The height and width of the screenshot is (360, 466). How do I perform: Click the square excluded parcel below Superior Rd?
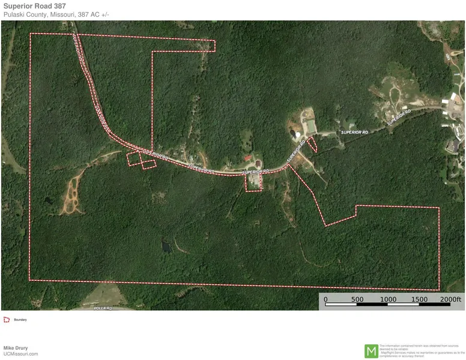pos(253,182)
